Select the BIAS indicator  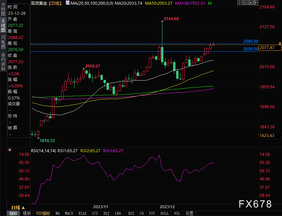coord(82,213)
